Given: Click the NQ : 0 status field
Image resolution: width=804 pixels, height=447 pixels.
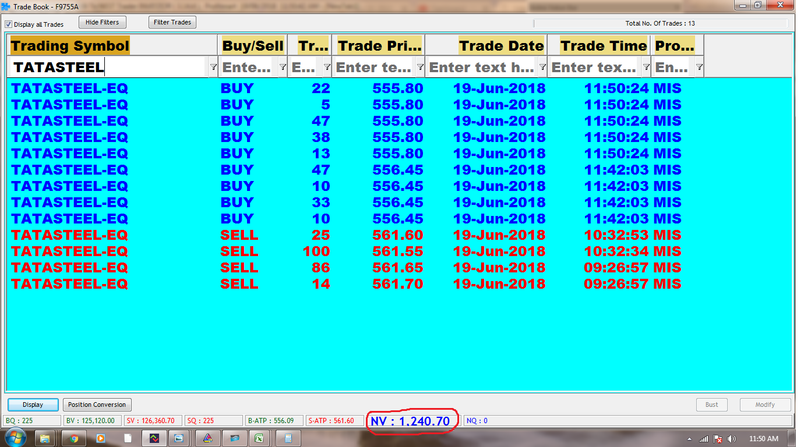Looking at the screenshot, I should 627,421.
